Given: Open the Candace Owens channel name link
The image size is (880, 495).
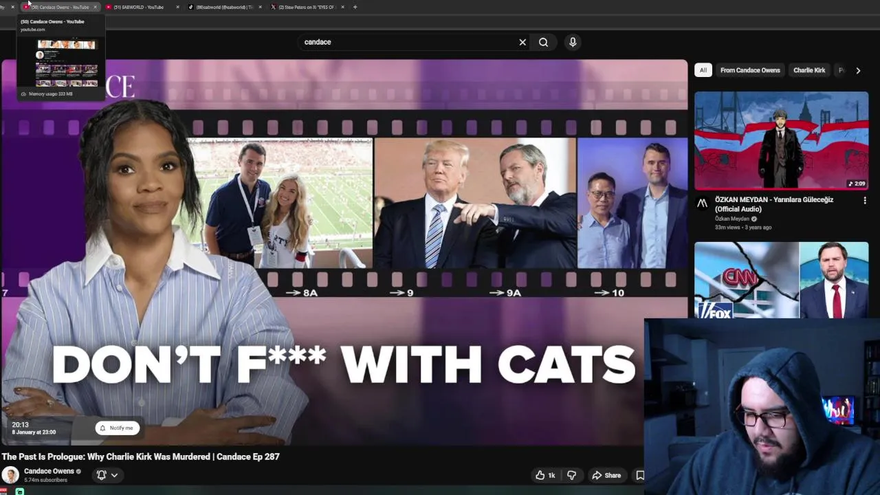Looking at the screenshot, I should 49,471.
